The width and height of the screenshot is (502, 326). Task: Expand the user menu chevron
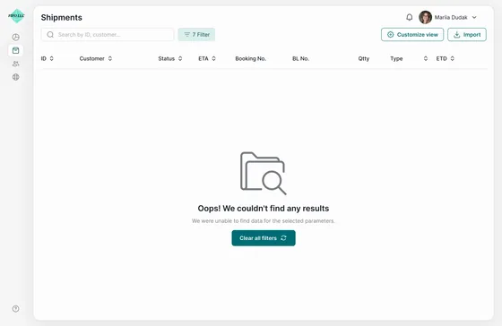click(474, 17)
